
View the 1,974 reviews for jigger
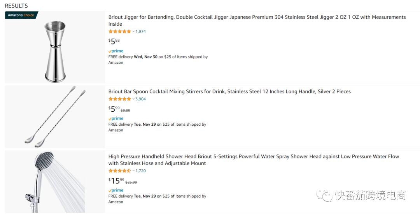[x=141, y=32]
